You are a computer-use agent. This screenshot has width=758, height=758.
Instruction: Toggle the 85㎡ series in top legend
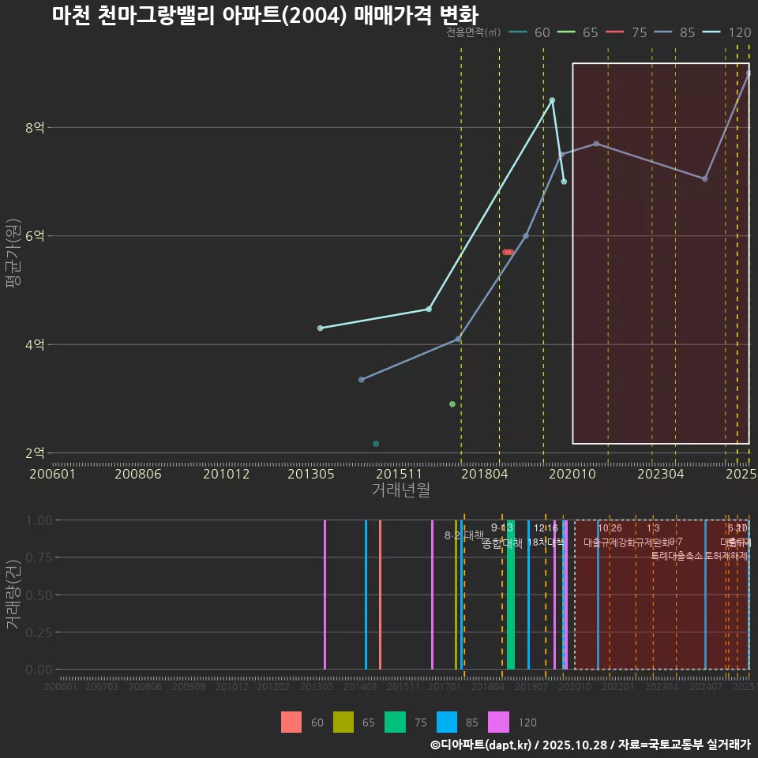676,32
